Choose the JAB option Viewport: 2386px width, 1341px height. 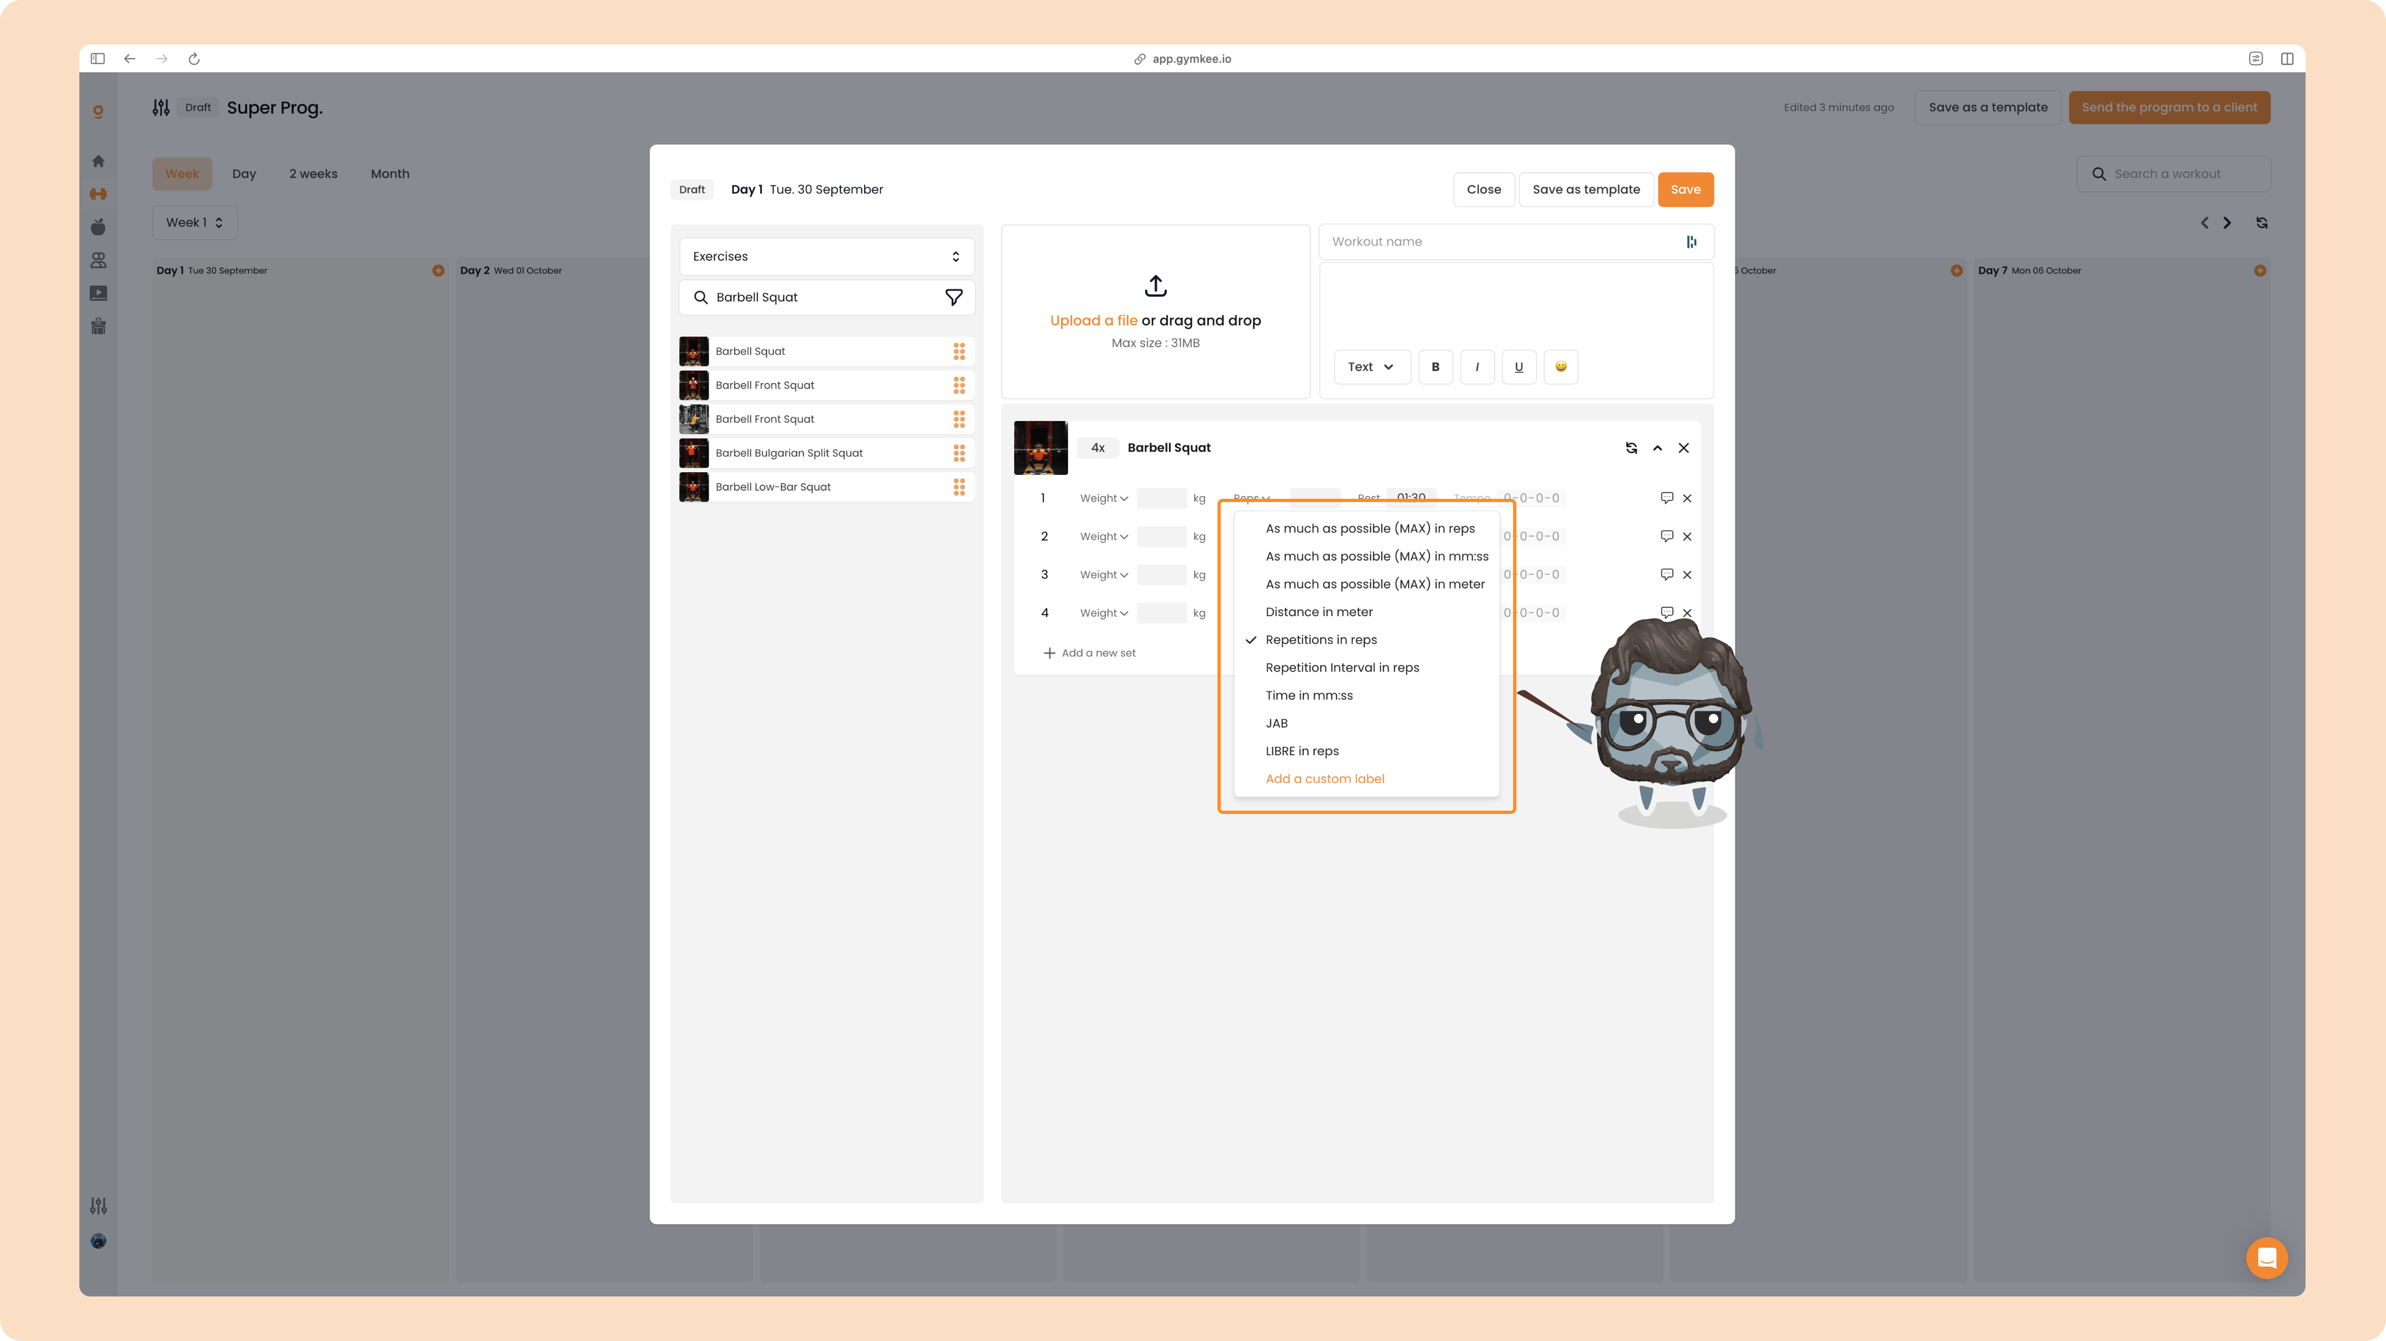click(1367, 723)
